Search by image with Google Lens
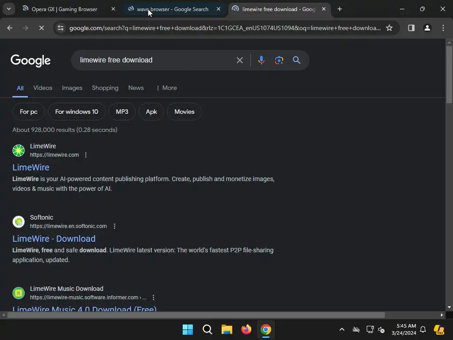 279,60
